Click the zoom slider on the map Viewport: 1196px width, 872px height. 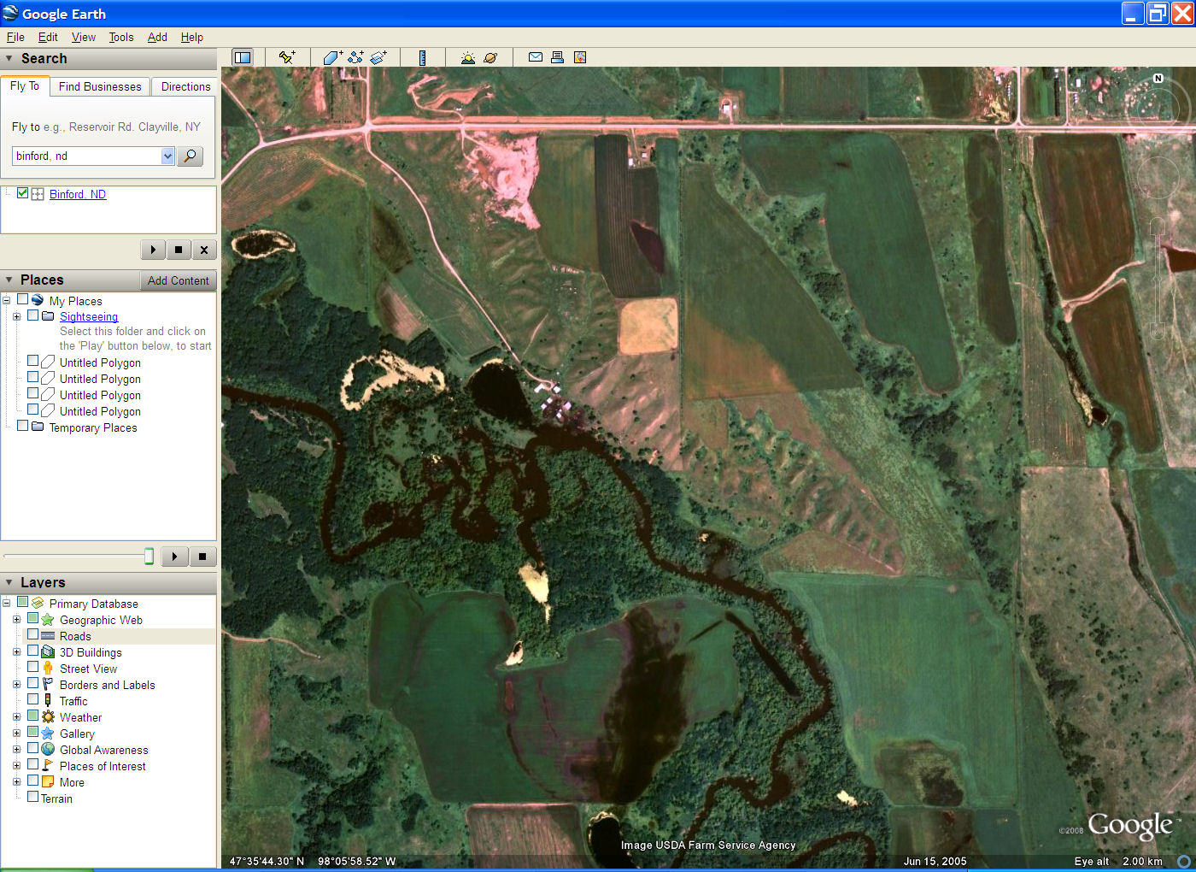pos(1158,278)
